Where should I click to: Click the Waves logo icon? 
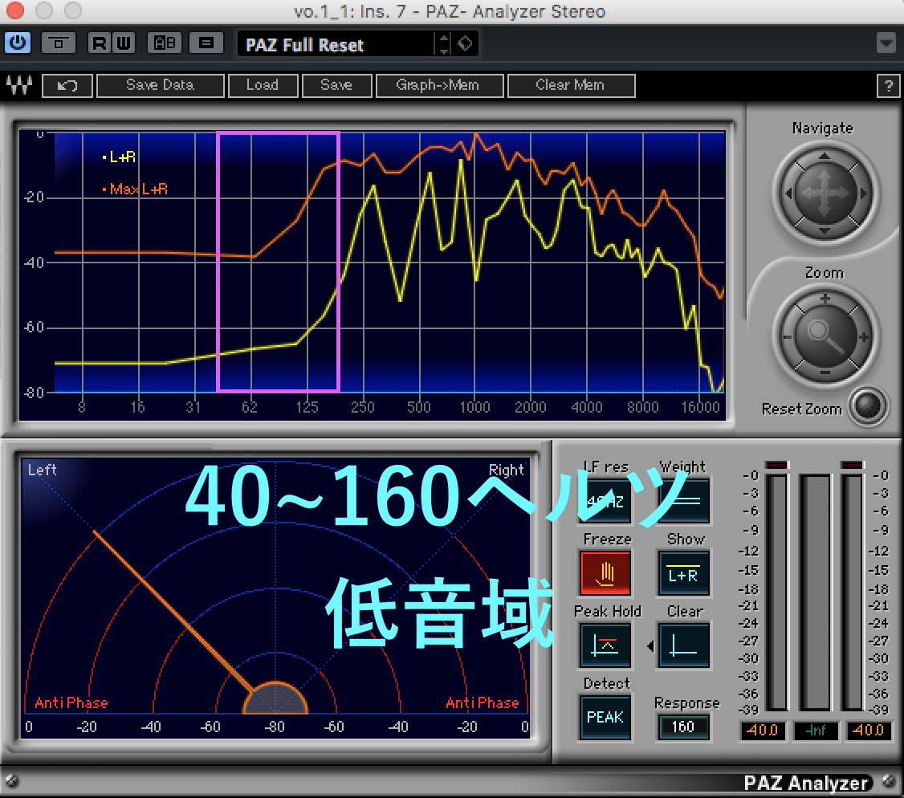19,86
